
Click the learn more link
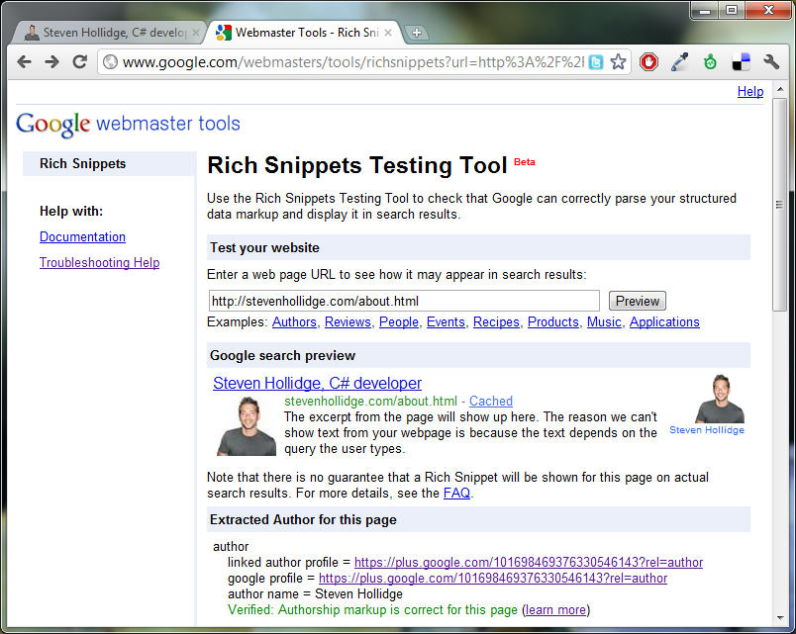555,609
